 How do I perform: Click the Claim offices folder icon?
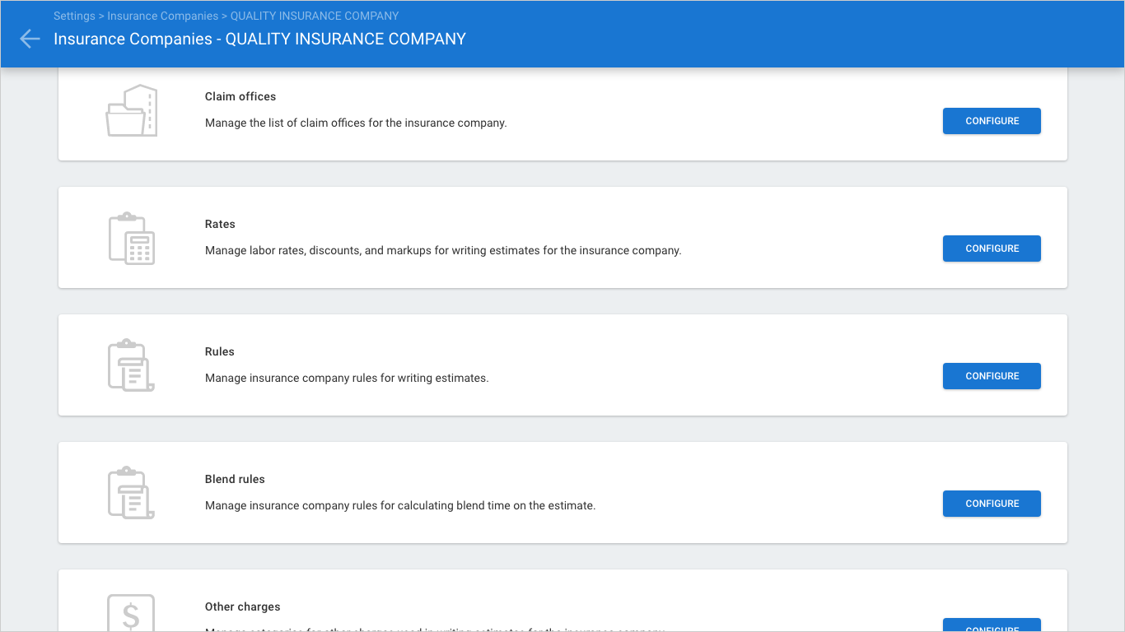coord(131,110)
